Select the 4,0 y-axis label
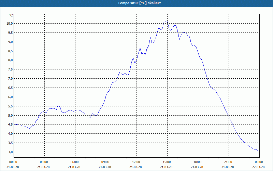 (x=10, y=134)
